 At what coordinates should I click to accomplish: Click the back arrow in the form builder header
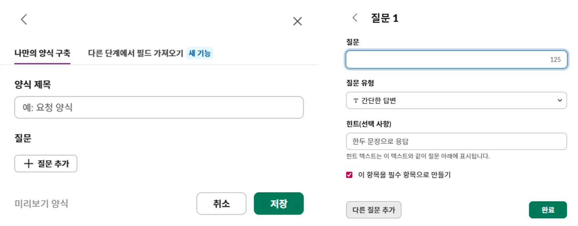[x=24, y=20]
